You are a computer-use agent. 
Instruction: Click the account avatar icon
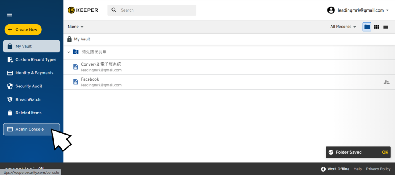tap(331, 10)
